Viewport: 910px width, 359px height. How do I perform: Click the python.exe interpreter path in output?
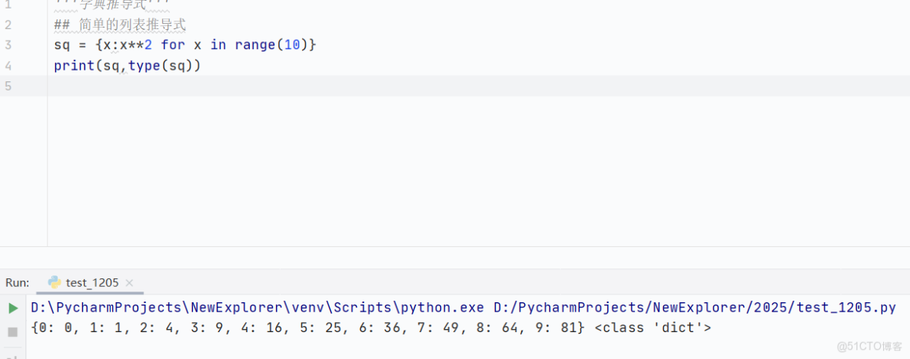pos(257,308)
